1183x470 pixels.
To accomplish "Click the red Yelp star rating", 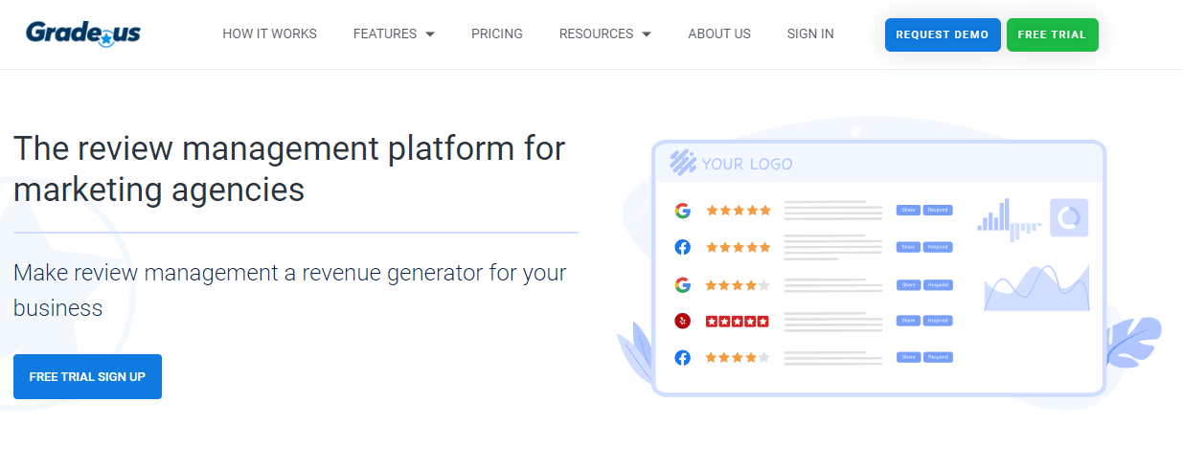I will point(738,321).
